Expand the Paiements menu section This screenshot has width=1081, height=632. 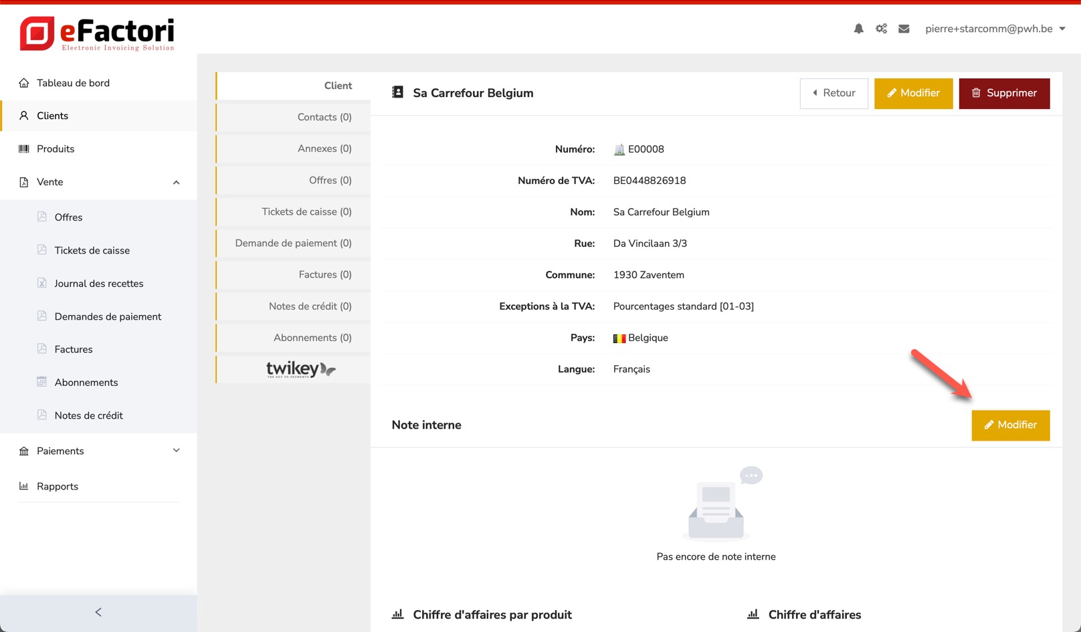(x=176, y=451)
